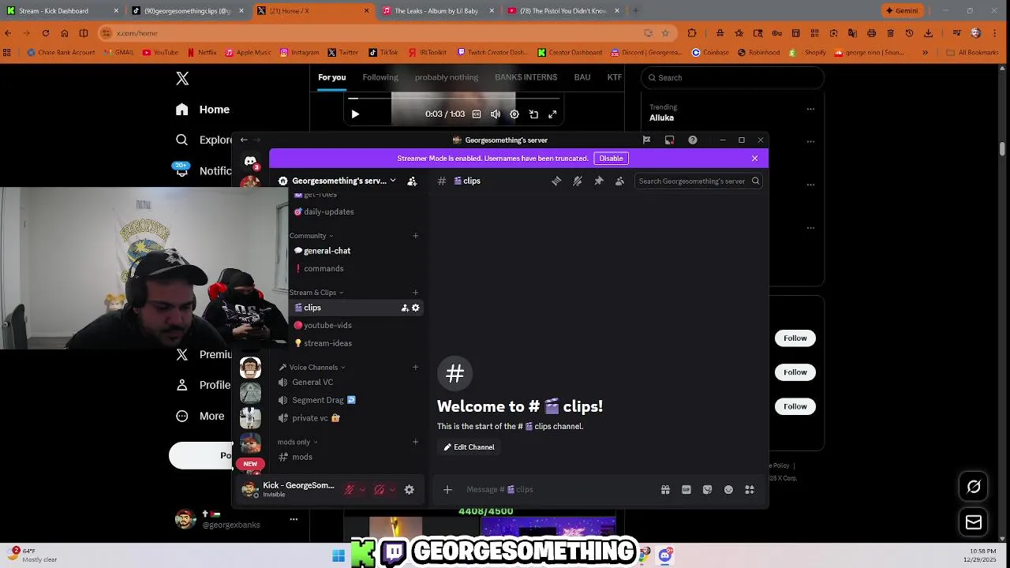Image resolution: width=1010 pixels, height=568 pixels.
Task: Dismiss the Streamer Mode banner
Action: tap(754, 159)
